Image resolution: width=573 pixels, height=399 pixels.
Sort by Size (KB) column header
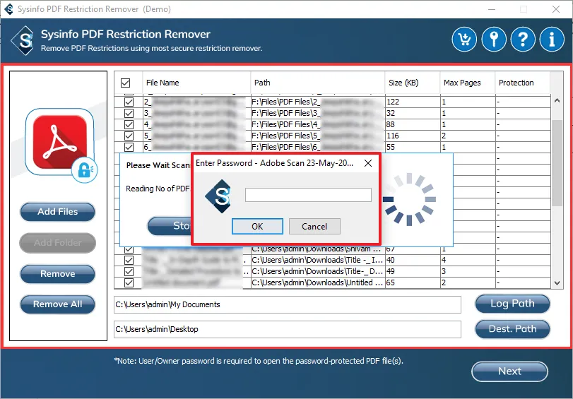[x=413, y=83]
